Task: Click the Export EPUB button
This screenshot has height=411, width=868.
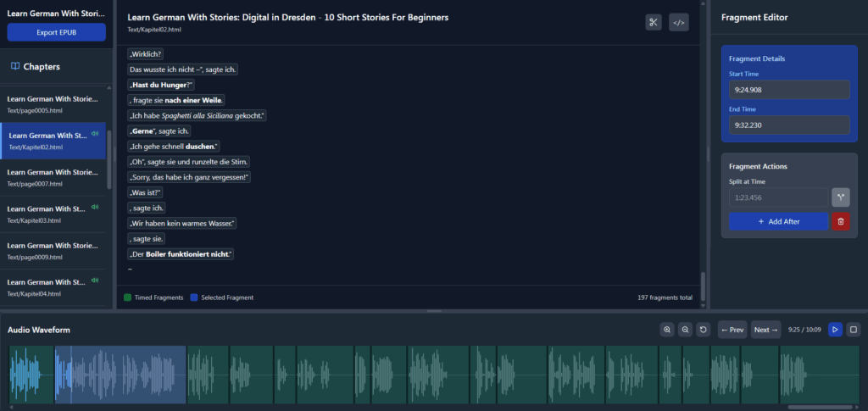Action: pyautogui.click(x=56, y=32)
